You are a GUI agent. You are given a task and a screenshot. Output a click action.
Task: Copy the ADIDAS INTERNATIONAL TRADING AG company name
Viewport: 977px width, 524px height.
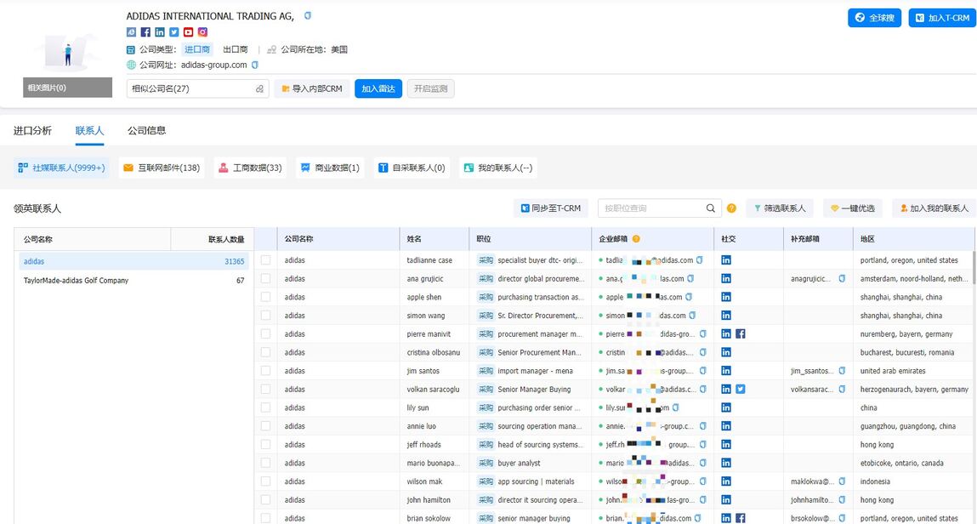[x=308, y=15]
